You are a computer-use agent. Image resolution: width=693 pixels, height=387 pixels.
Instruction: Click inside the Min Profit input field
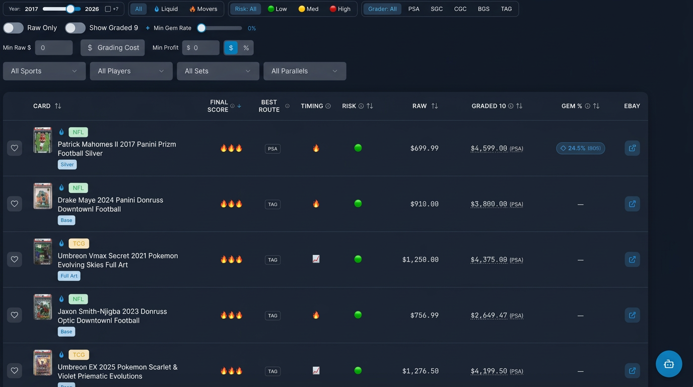(200, 47)
